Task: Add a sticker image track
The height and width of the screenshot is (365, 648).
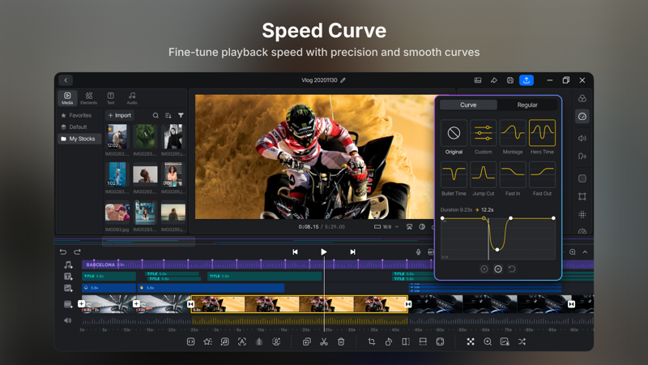Action: point(68,288)
